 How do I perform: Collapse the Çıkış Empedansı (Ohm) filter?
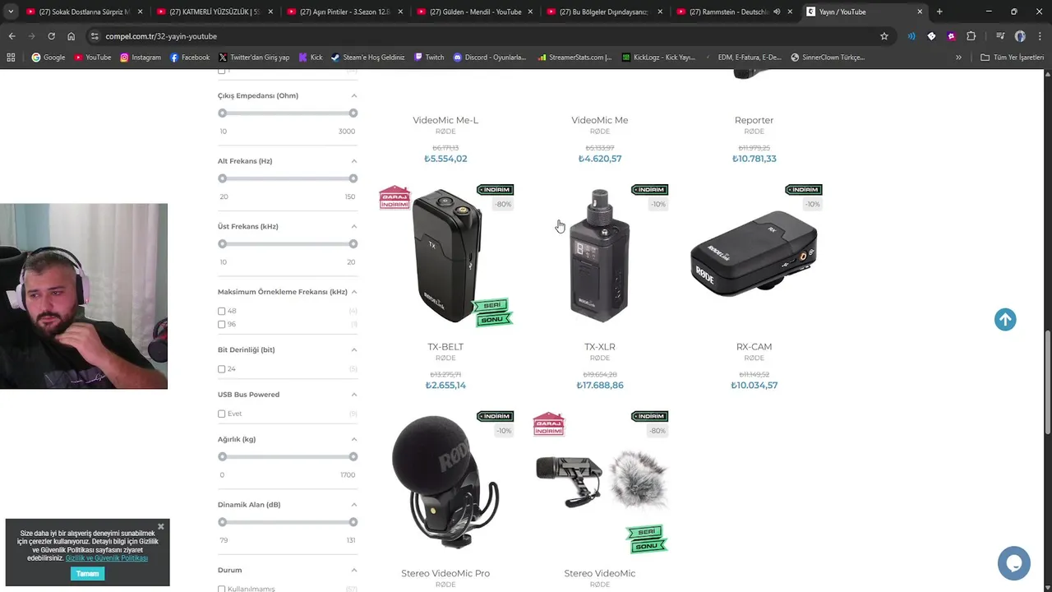[x=354, y=95]
